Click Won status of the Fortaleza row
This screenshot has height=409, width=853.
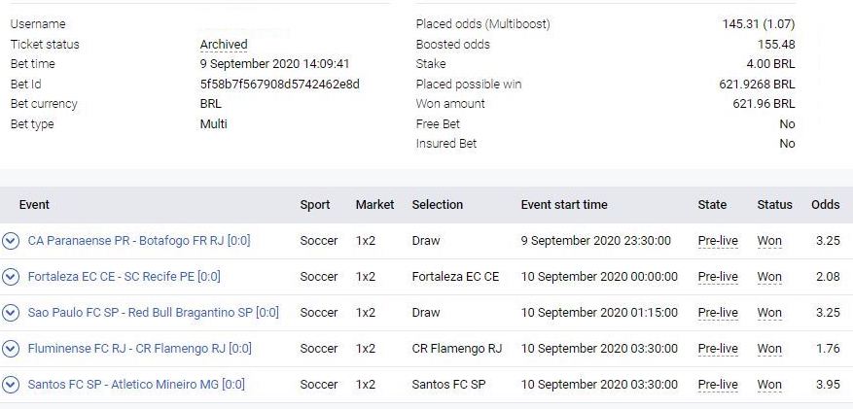769,277
